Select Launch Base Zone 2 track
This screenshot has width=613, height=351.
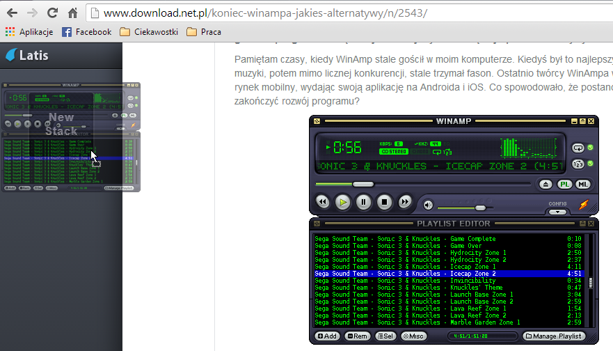[448, 302]
